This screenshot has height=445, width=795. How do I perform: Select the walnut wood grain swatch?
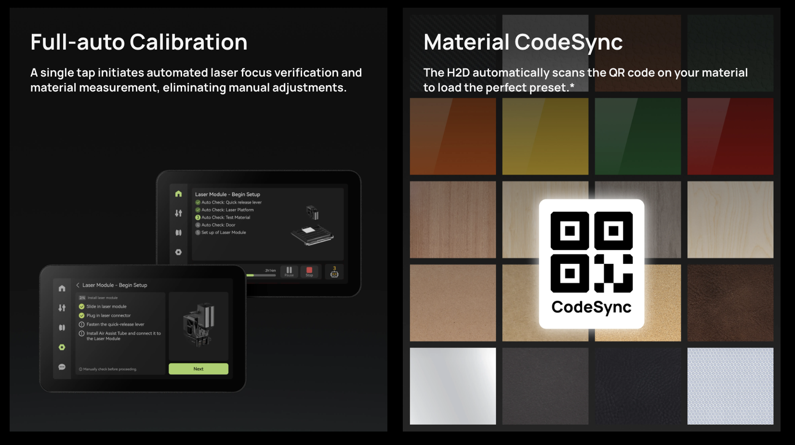pyautogui.click(x=453, y=220)
